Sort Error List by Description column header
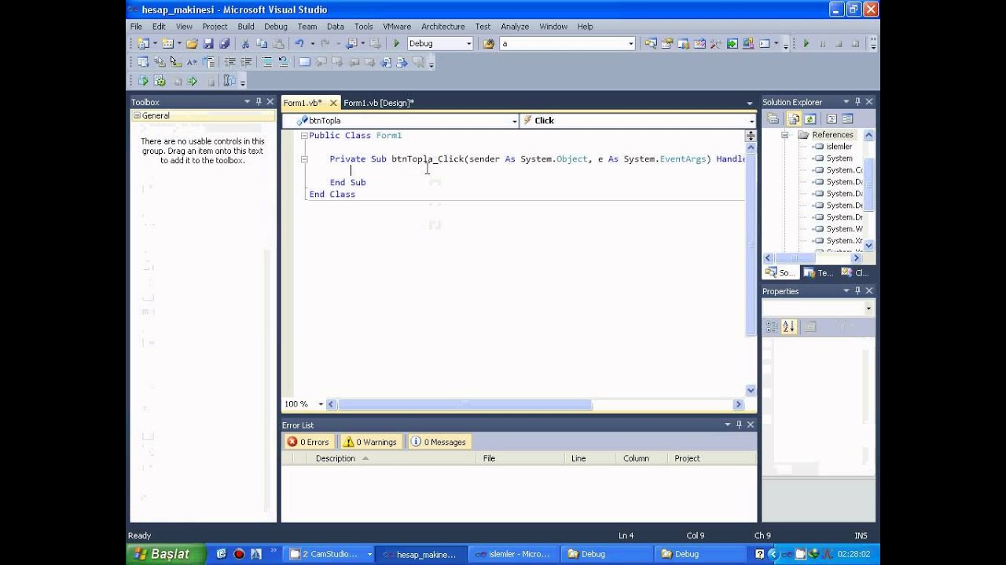Viewport: 1006px width, 565px height. pos(336,458)
